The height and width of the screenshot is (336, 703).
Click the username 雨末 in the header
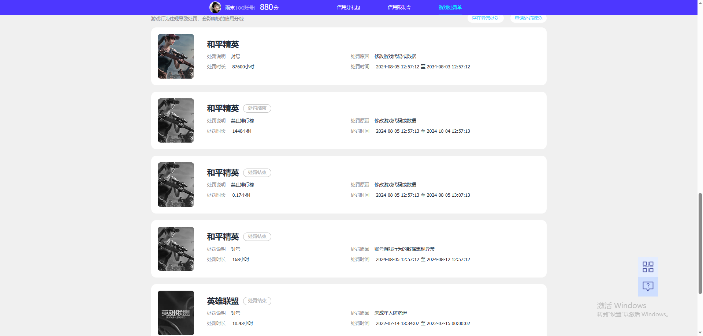(230, 8)
